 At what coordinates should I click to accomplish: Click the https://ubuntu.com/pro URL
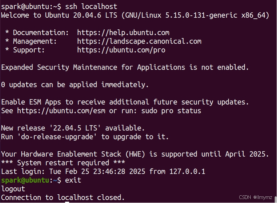point(121,50)
